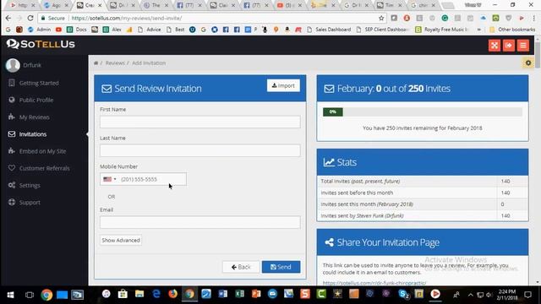Open Customer Referrals in sidebar
The image size is (541, 304).
(44, 168)
